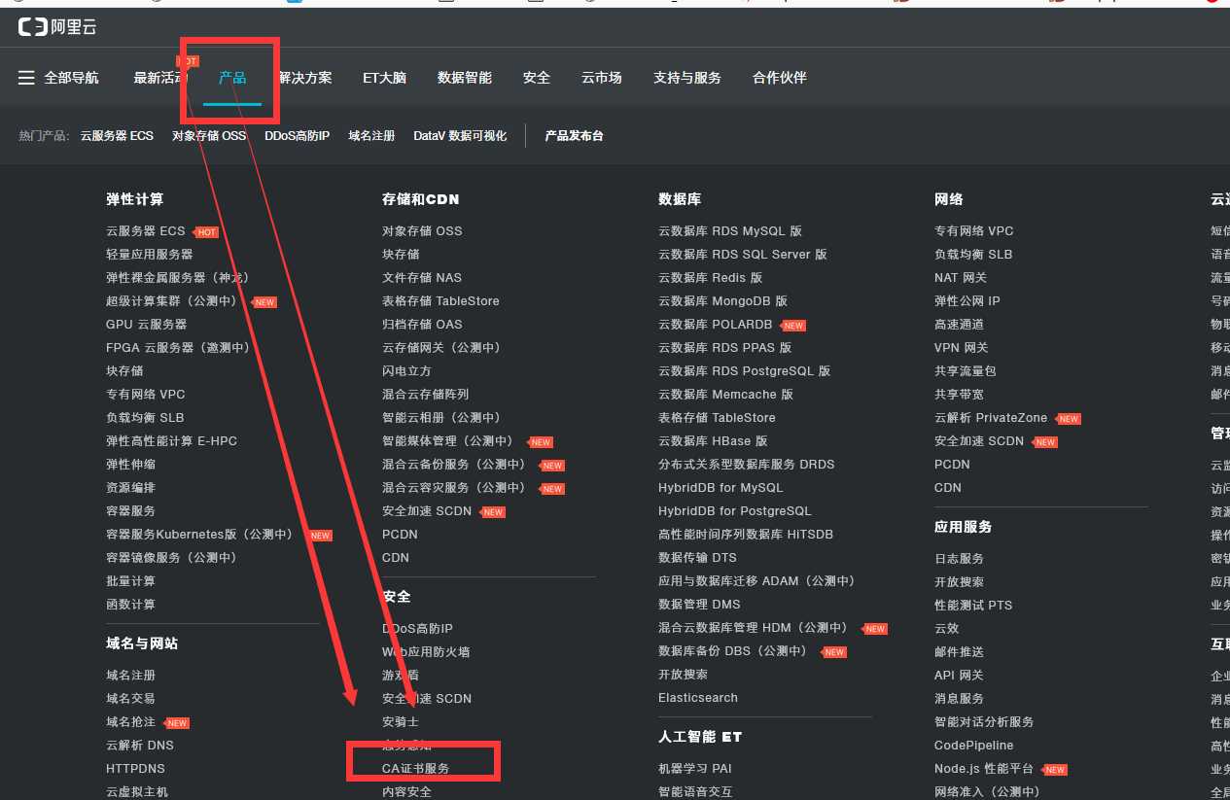1230x800 pixels.
Task: Open HybridDB for PostgreSQL link
Action: point(734,511)
